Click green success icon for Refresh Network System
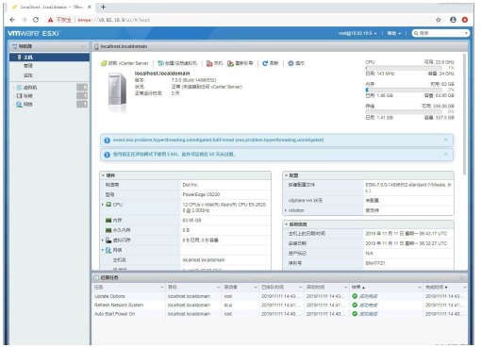Viewport: 481px width, 348px height. tap(355, 305)
